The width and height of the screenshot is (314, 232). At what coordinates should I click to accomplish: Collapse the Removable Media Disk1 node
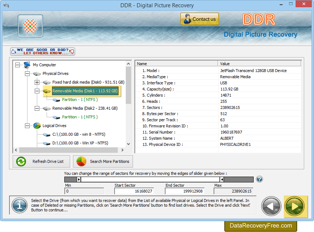tap(37, 91)
